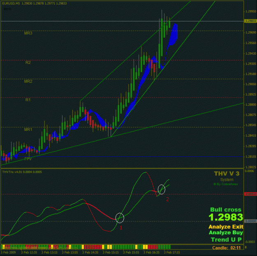Click price scale value 1.28025
This screenshot has width=257, height=256.
250,167
